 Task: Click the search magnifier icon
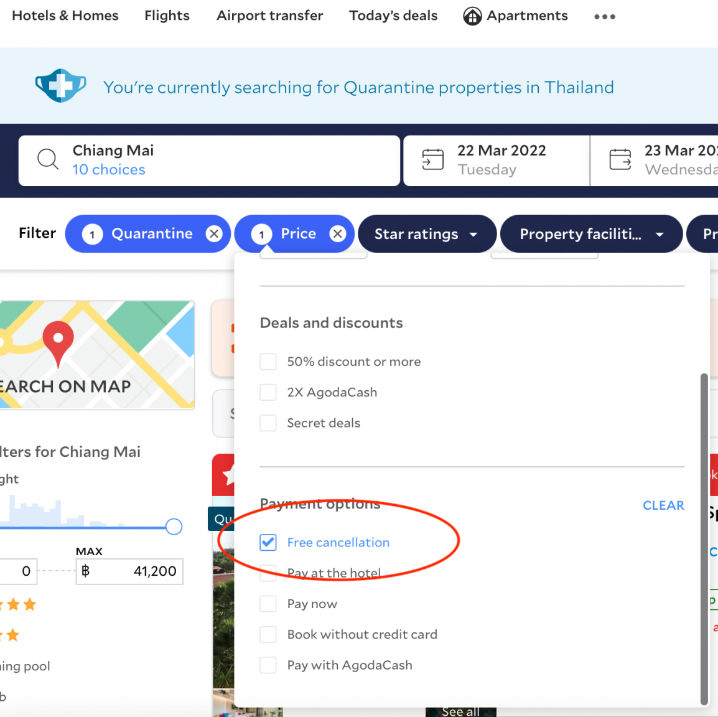pyautogui.click(x=48, y=159)
